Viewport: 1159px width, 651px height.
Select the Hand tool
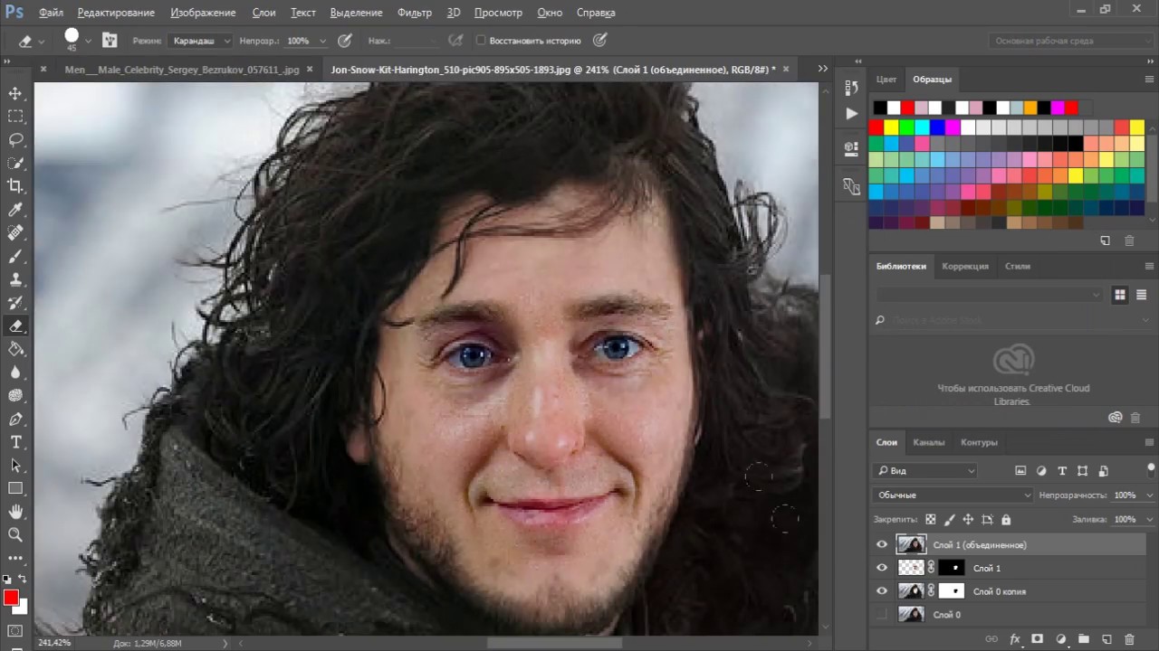pyautogui.click(x=15, y=512)
